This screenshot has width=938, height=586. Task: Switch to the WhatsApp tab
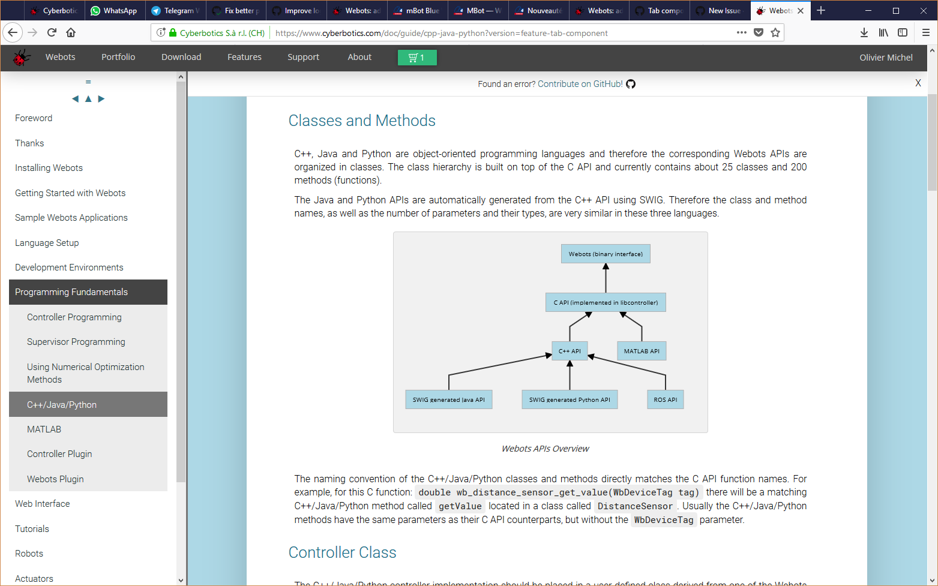pyautogui.click(x=114, y=10)
